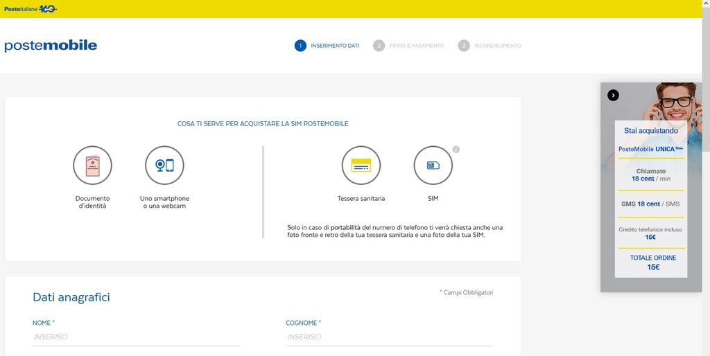
Task: Focus the COGNOME input field
Action: (390, 337)
